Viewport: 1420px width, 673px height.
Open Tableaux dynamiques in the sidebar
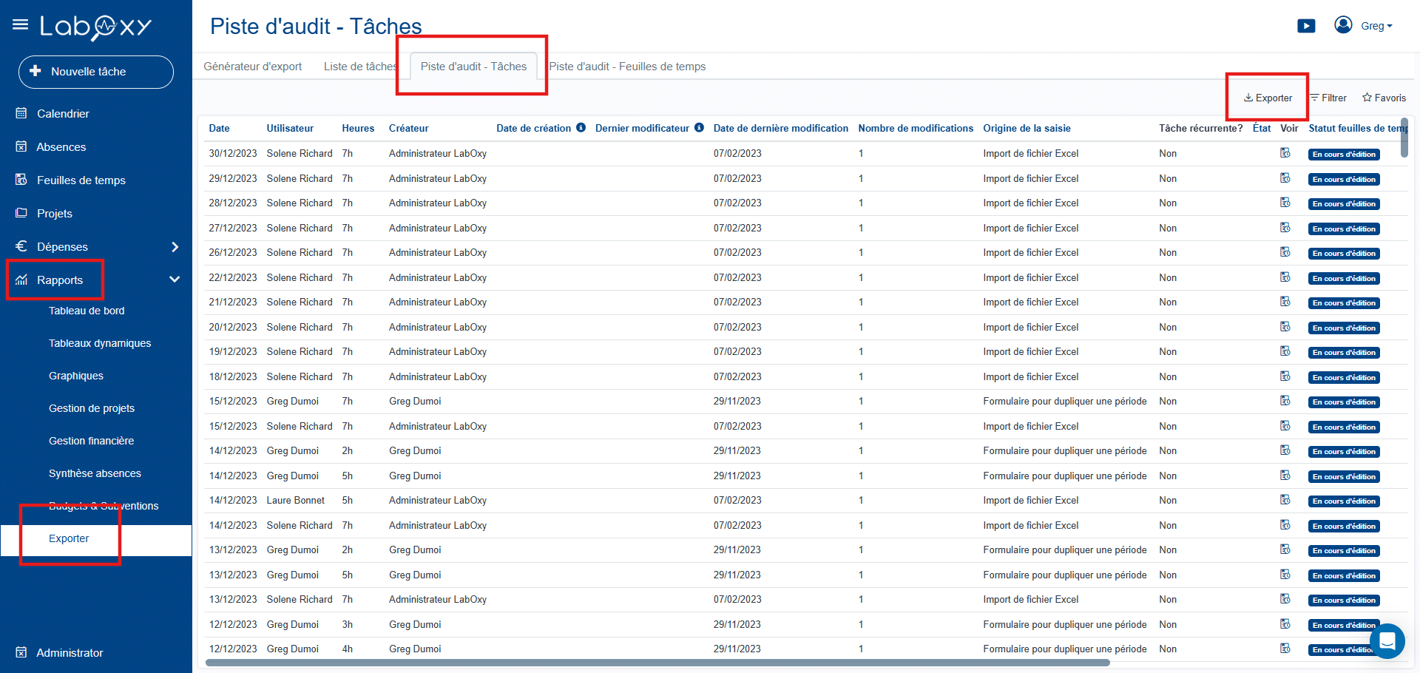[100, 343]
